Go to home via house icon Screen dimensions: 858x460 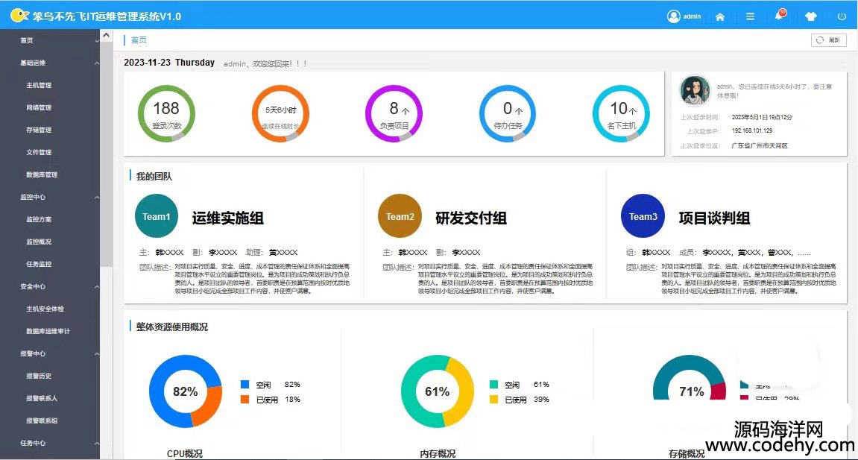[x=720, y=16]
